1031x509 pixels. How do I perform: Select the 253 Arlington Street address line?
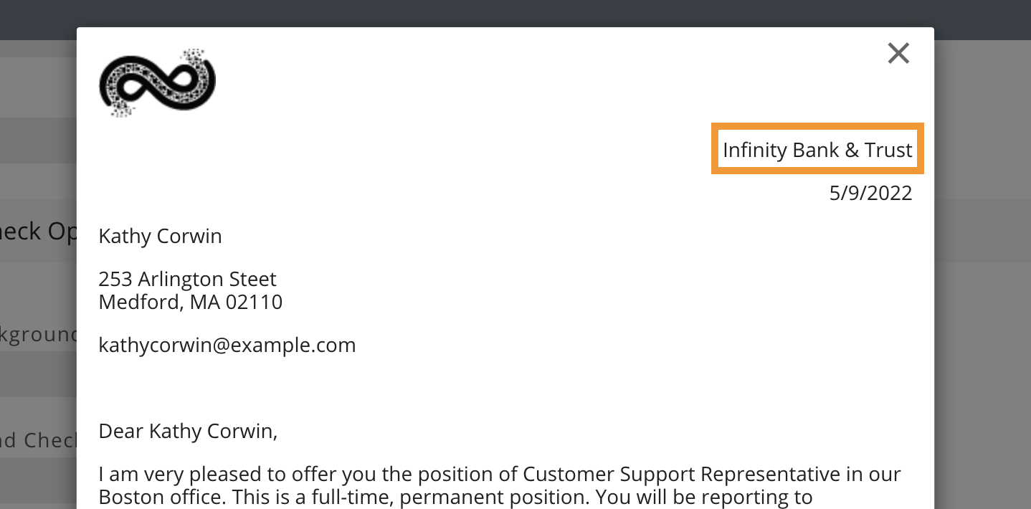pos(187,278)
